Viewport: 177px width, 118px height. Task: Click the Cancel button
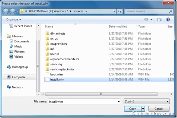(159, 109)
